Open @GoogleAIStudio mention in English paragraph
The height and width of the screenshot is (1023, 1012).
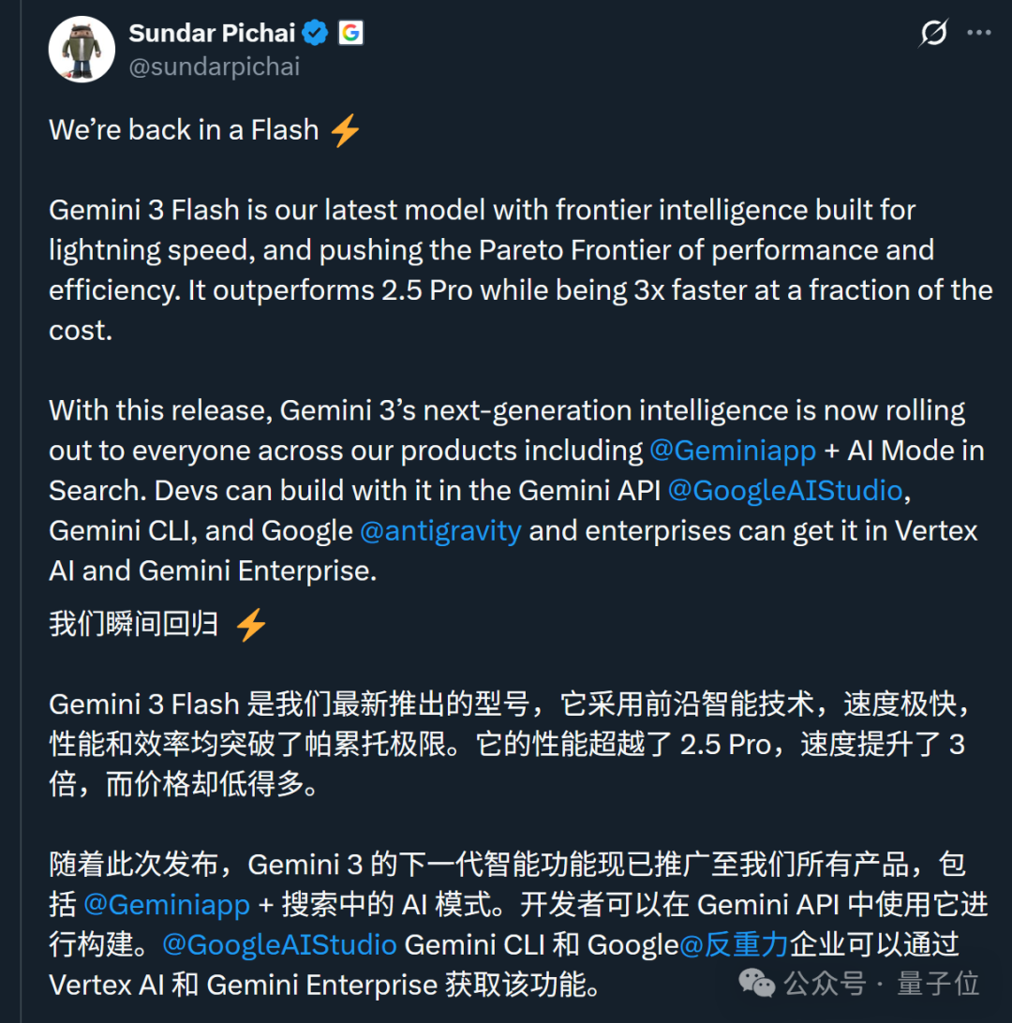[x=785, y=490]
